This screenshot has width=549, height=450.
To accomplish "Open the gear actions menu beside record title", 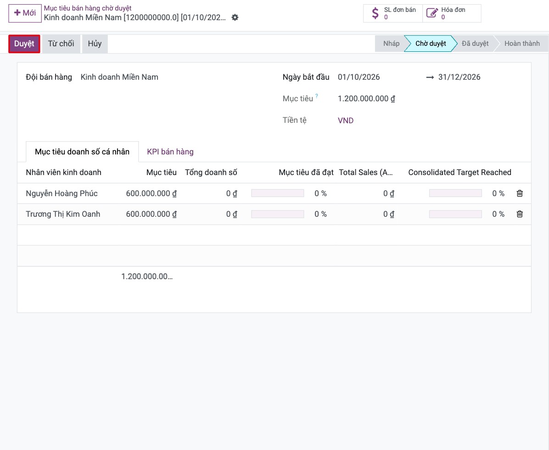I will point(235,17).
